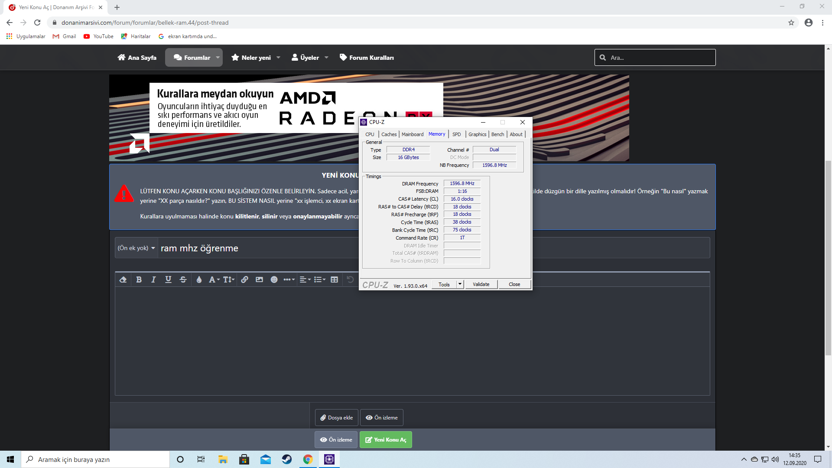Open the Mainboard tab in CPU-Z

coord(412,134)
